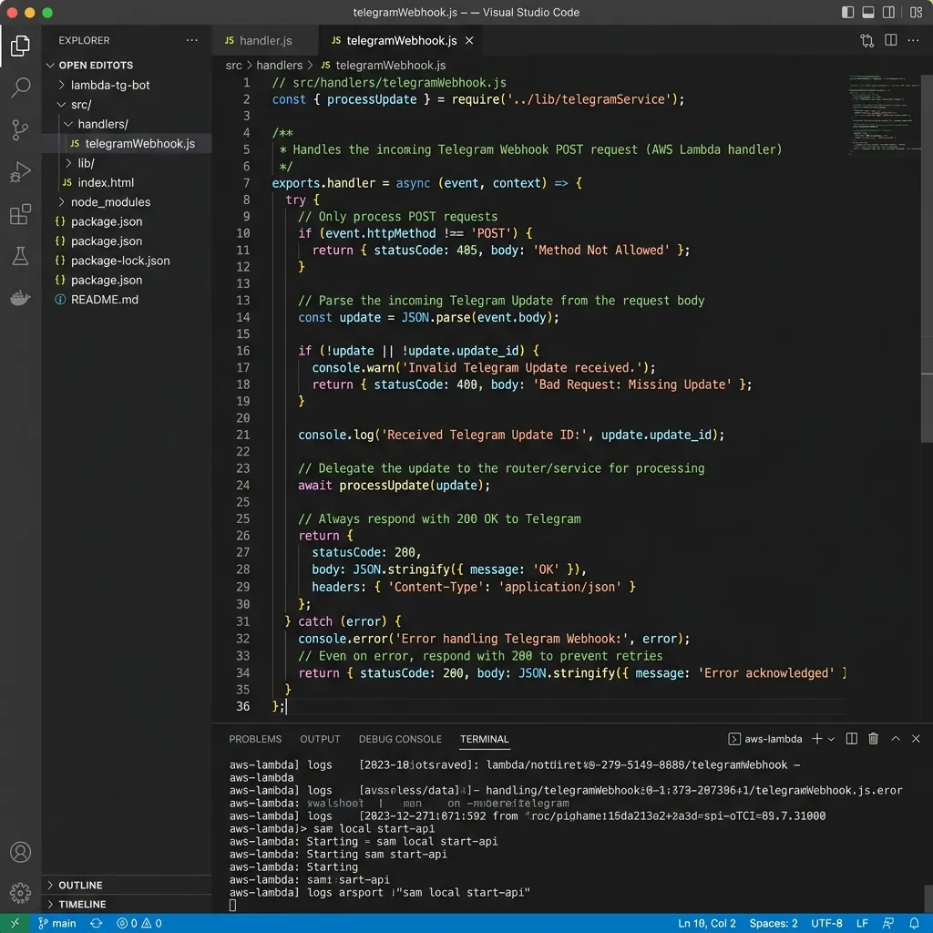Click line number 24 in the gutter
This screenshot has width=933, height=933.
pyautogui.click(x=242, y=485)
